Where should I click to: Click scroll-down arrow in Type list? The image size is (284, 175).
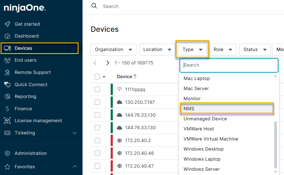[x=275, y=172]
